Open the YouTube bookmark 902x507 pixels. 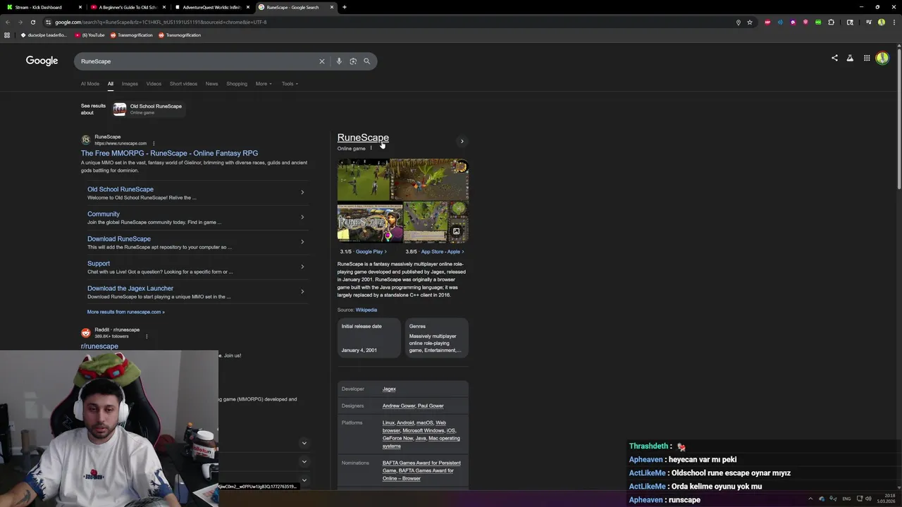tap(89, 35)
